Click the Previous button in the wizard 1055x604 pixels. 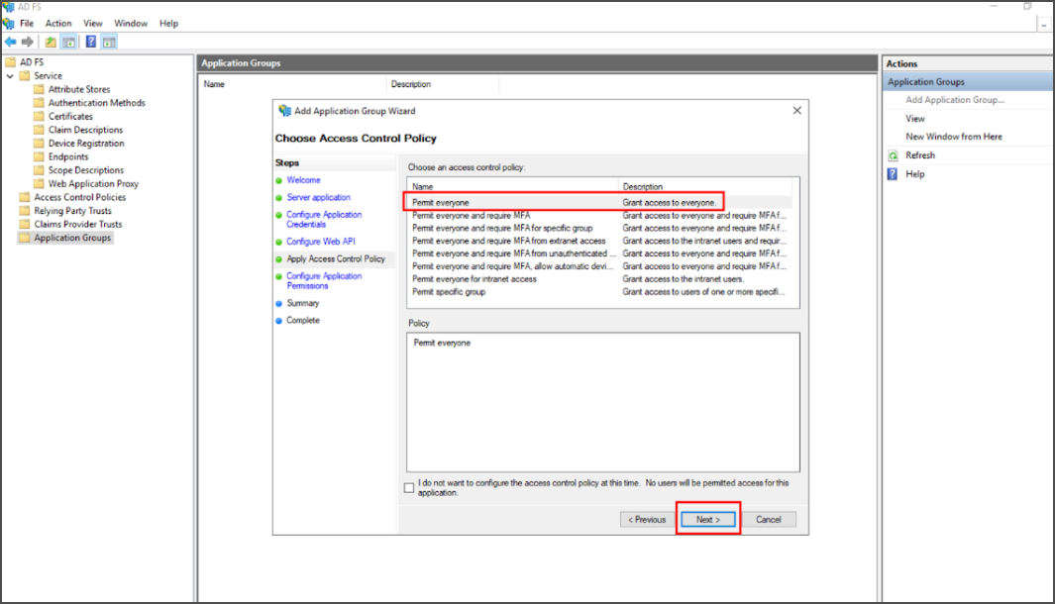point(646,519)
